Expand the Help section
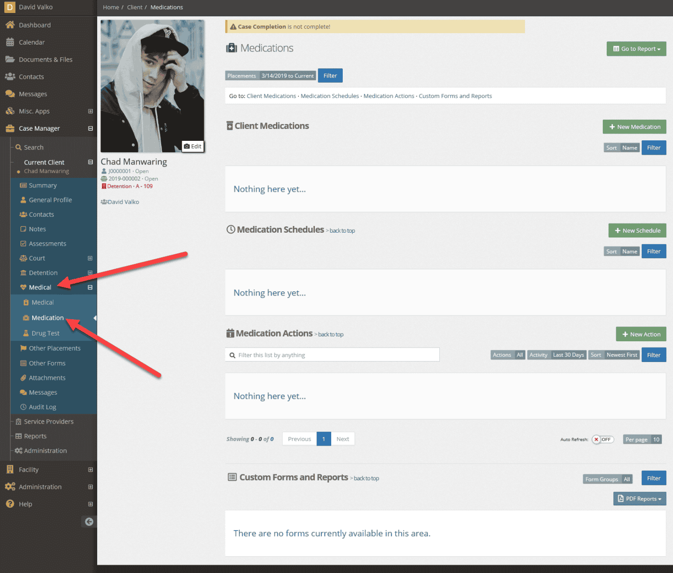The image size is (673, 573). pos(90,504)
